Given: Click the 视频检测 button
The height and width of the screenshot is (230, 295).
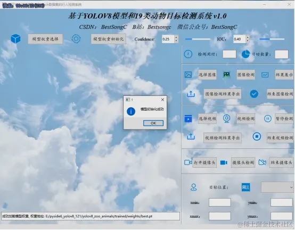Looking at the screenshot, I should (x=245, y=119).
